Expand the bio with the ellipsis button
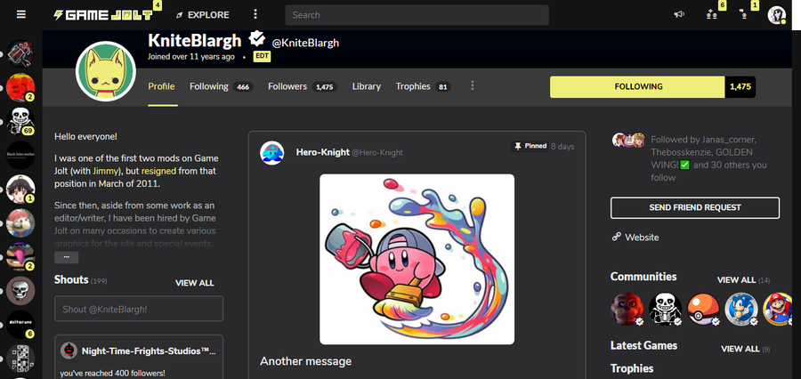This screenshot has width=801, height=379. pyautogui.click(x=67, y=257)
